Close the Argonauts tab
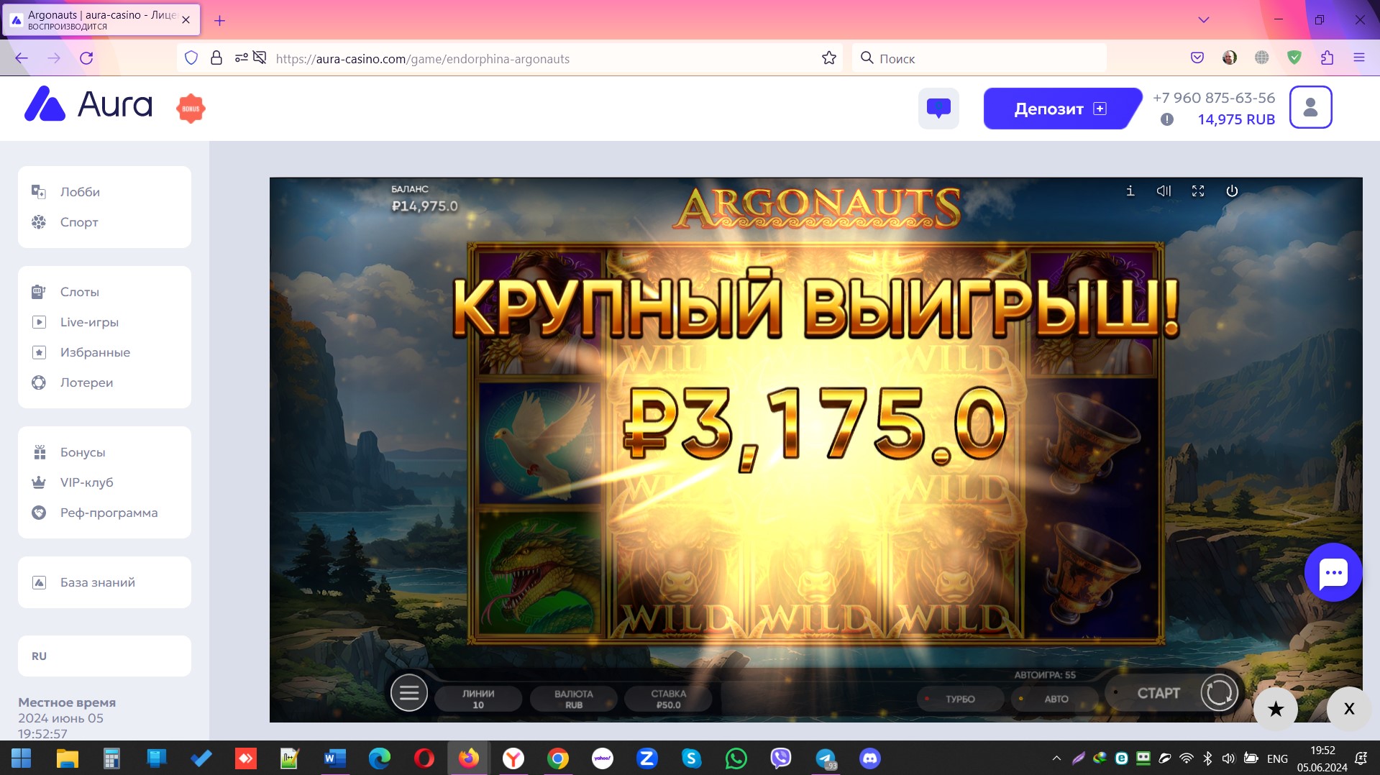This screenshot has height=775, width=1380. click(x=186, y=20)
